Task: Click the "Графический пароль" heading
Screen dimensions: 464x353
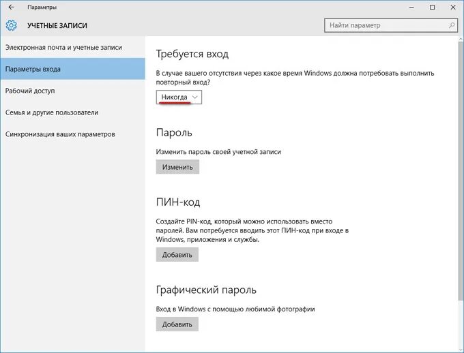Action: coord(206,290)
